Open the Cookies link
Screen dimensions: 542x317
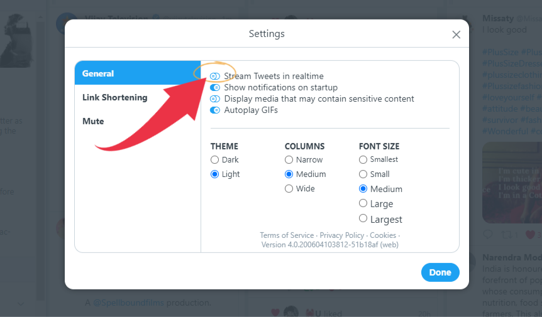coord(383,235)
